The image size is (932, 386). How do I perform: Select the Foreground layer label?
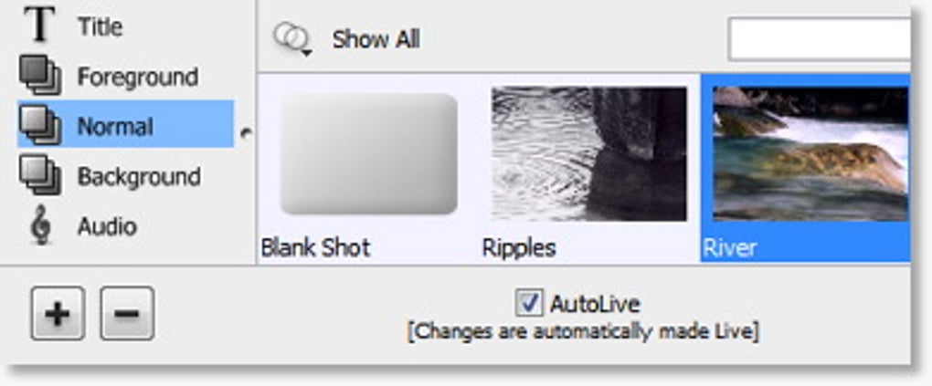137,77
